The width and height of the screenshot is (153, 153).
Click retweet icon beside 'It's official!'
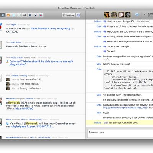(7, 124)
